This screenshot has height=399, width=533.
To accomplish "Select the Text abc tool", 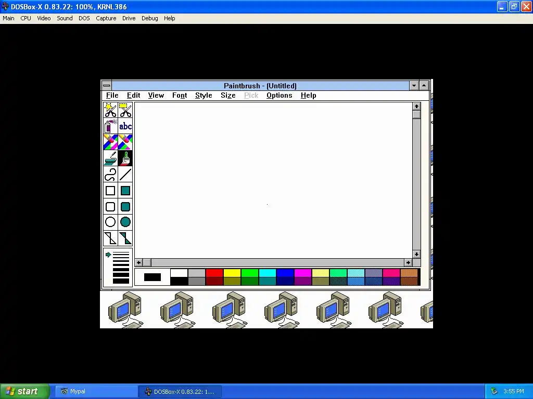I will pos(125,126).
